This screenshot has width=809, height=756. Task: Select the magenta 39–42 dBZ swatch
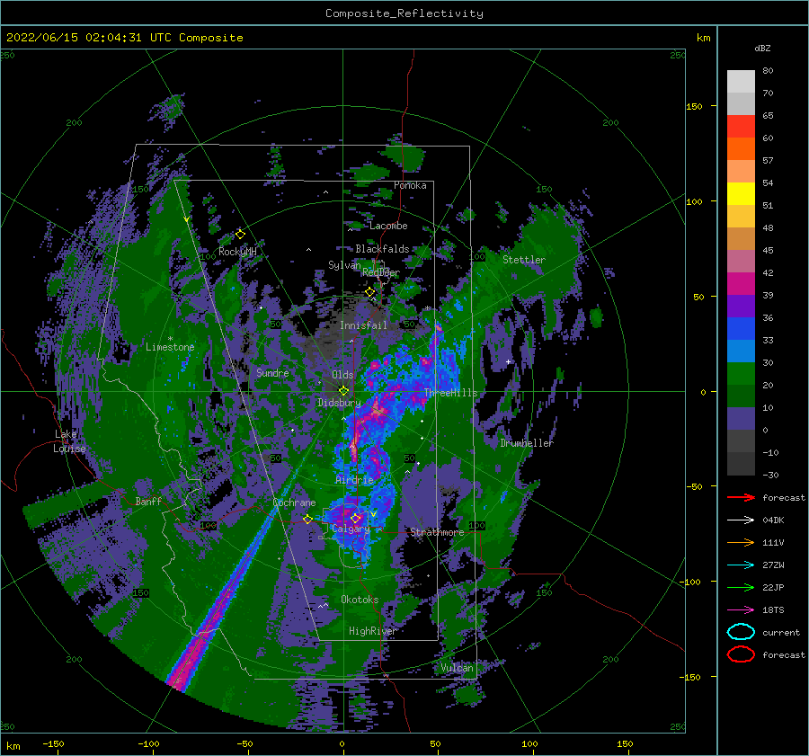coord(741,283)
